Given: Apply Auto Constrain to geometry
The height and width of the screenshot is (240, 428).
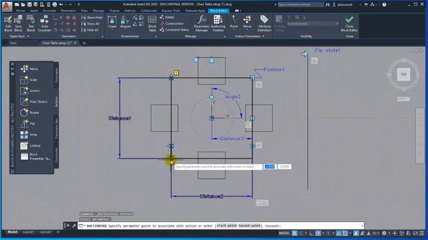Looking at the screenshot, I should coord(45,24).
